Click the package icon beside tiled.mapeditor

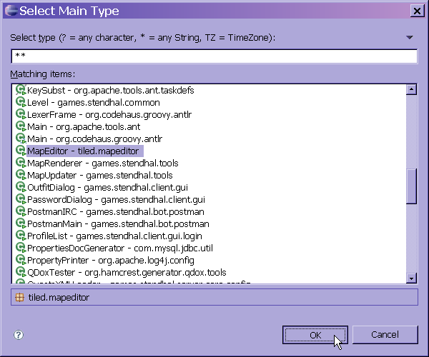click(20, 298)
